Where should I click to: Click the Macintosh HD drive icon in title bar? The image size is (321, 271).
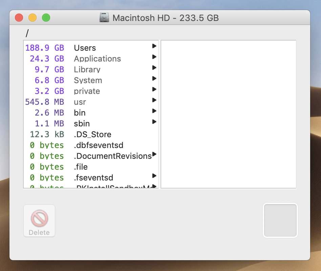104,18
